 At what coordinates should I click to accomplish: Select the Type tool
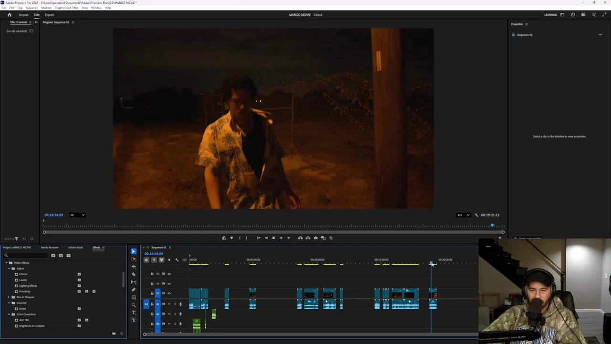[134, 312]
